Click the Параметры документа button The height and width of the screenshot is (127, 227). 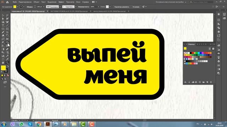pyautogui.click(x=122, y=7)
